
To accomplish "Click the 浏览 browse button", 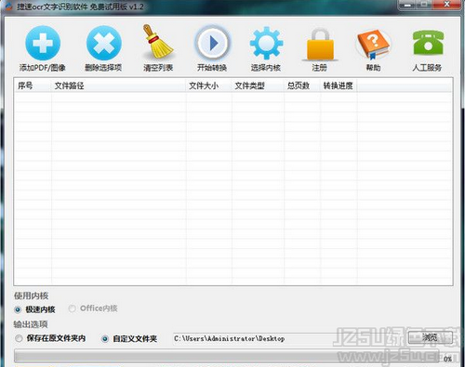I will click(431, 337).
